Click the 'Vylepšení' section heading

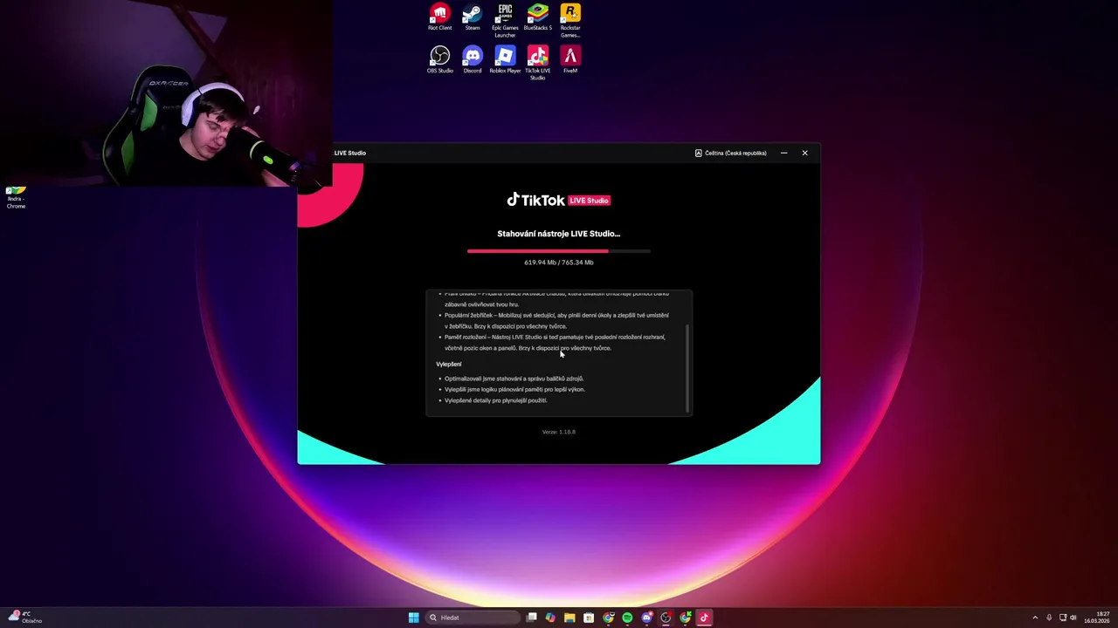pos(449,364)
